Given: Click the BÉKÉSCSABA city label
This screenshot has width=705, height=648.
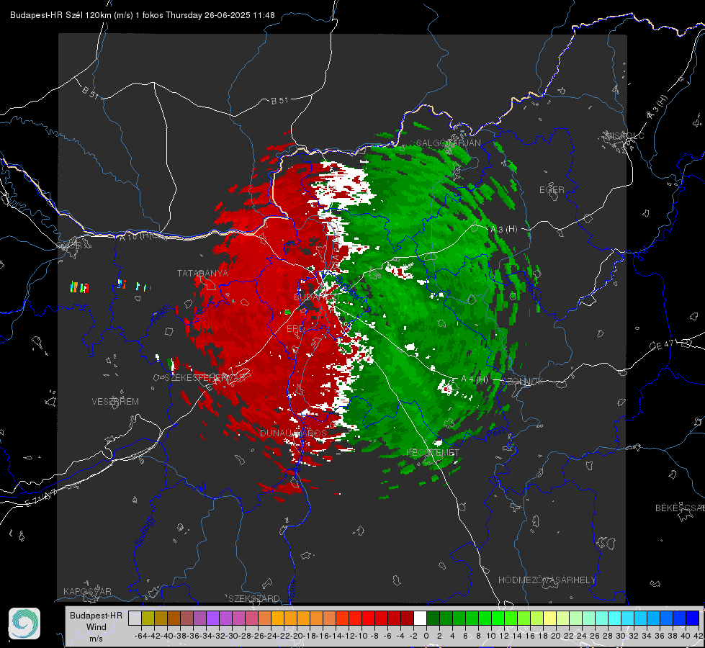Looking at the screenshot, I should [680, 508].
